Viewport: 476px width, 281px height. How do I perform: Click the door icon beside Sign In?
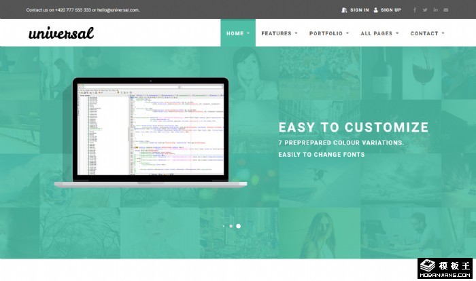pyautogui.click(x=344, y=10)
